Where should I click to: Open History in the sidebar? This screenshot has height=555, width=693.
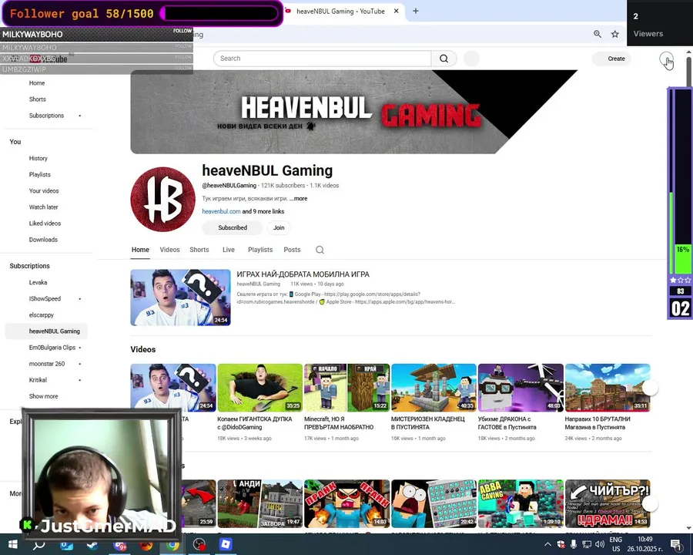coord(38,158)
